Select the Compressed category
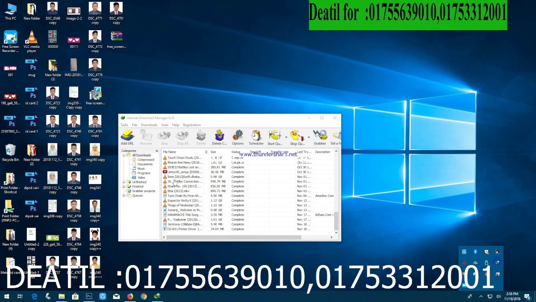Viewport: 536px width, 302px height. 146,160
